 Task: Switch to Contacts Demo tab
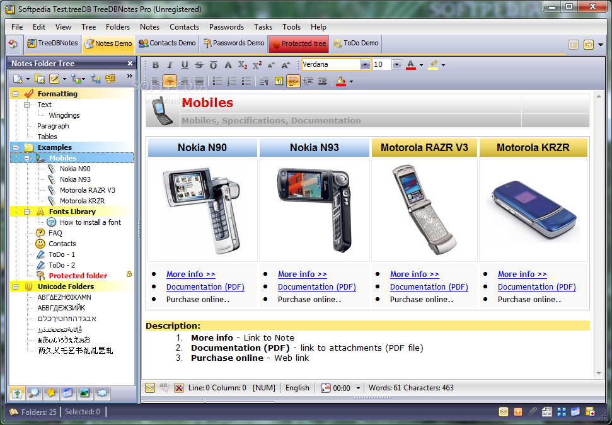(x=167, y=43)
